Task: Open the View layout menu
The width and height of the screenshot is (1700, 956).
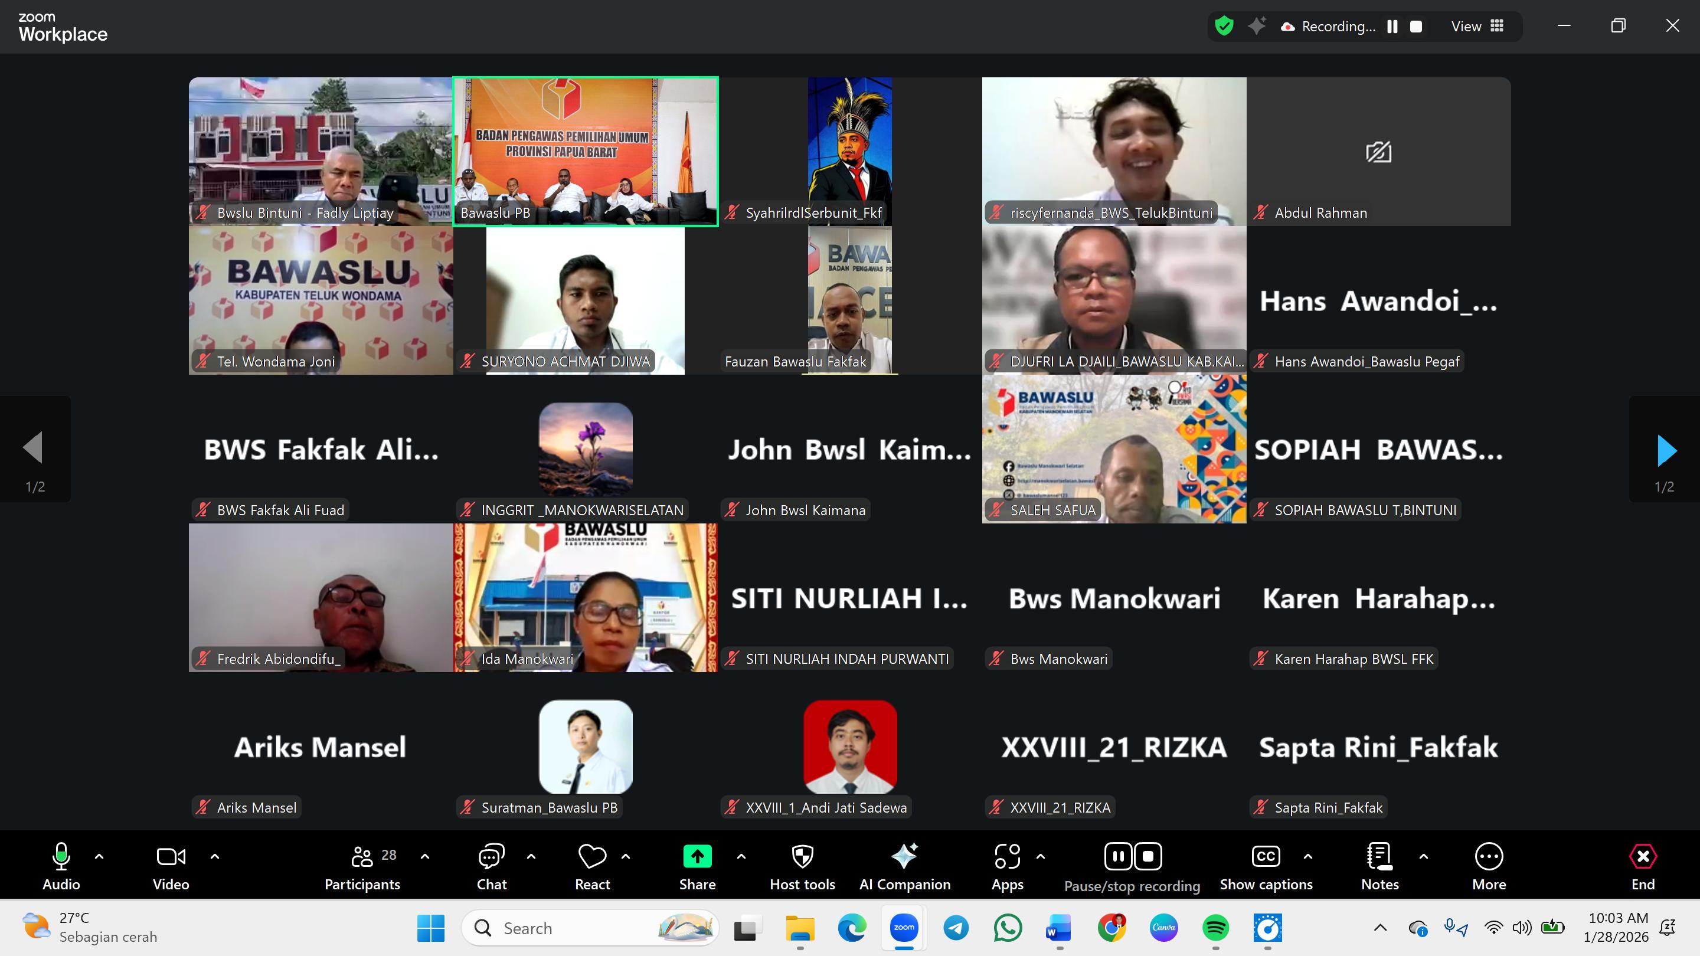Action: pos(1477,27)
